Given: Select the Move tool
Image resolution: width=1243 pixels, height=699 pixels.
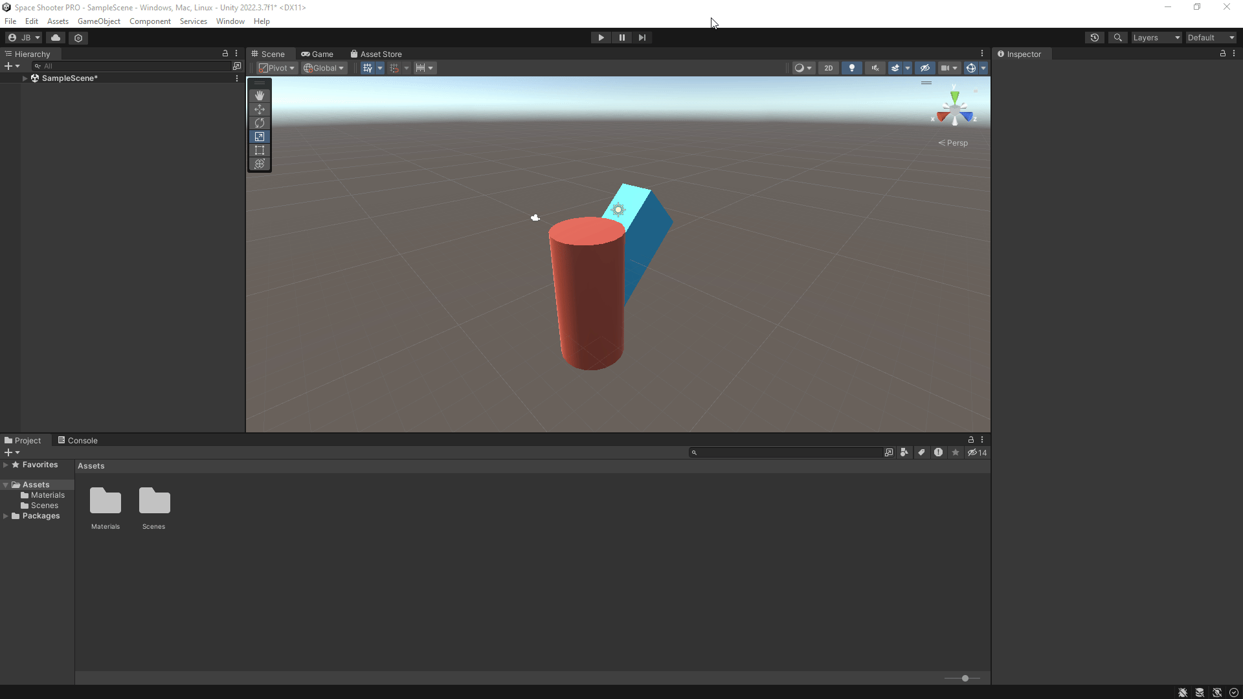Looking at the screenshot, I should coord(260,109).
